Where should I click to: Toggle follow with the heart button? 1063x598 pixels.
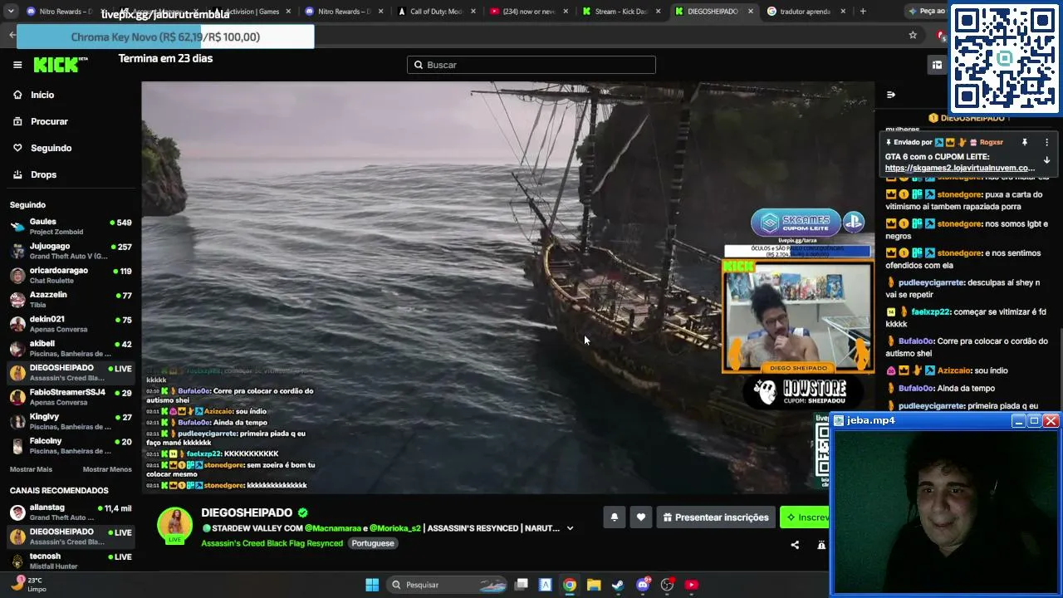point(641,517)
